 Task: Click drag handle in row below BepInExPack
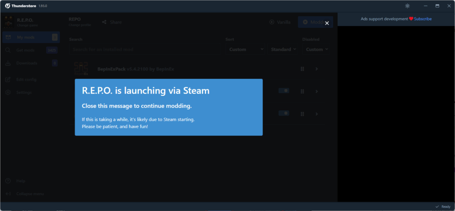click(x=302, y=91)
